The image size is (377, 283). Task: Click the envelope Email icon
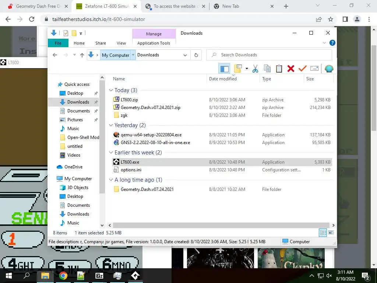coord(314,69)
